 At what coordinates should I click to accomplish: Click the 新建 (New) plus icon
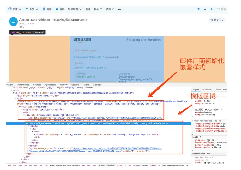pyautogui.click(x=10, y=9)
